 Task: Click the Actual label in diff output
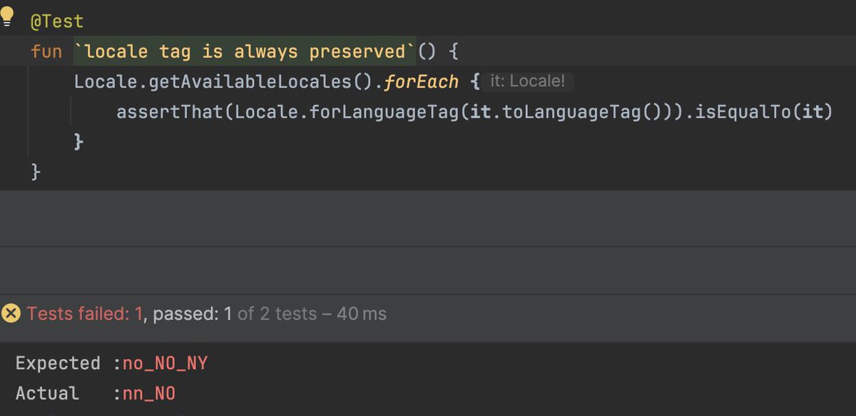tap(47, 392)
